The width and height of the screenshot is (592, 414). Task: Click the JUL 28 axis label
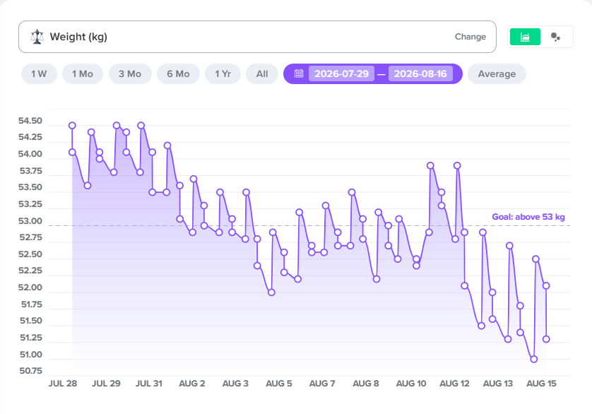point(63,384)
